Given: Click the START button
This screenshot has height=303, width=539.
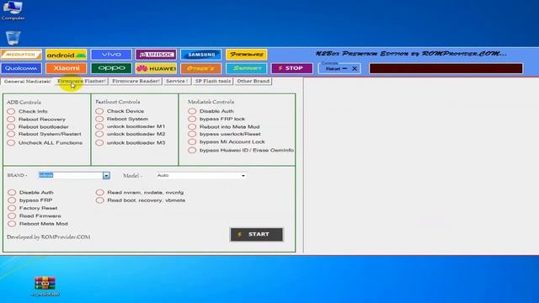Looking at the screenshot, I should click(x=256, y=234).
